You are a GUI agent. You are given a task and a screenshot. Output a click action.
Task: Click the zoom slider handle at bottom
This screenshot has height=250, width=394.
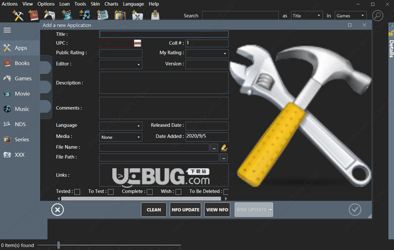(x=58, y=245)
